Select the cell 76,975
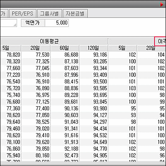Viewport: 166px width, 166px height. click(x=36, y=95)
